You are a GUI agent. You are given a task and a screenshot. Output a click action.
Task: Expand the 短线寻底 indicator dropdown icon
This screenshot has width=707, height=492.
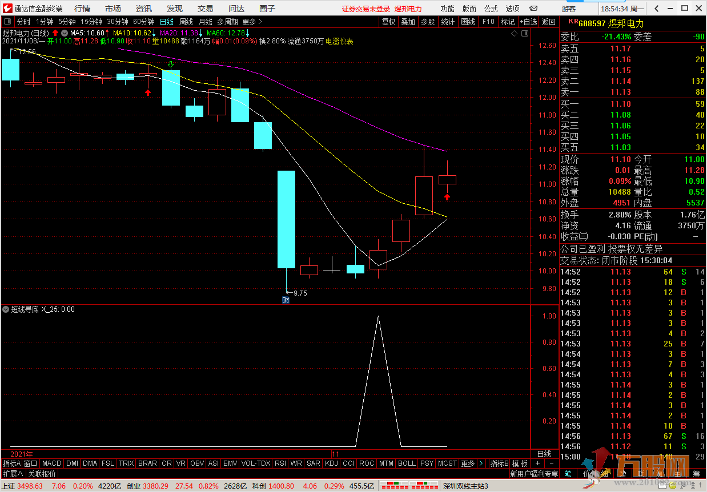coord(6,309)
